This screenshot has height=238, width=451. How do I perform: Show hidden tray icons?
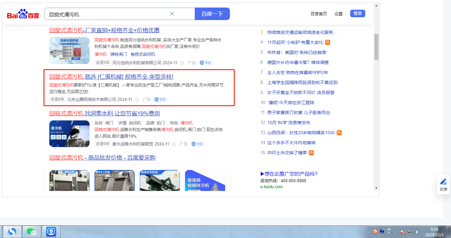point(395,232)
